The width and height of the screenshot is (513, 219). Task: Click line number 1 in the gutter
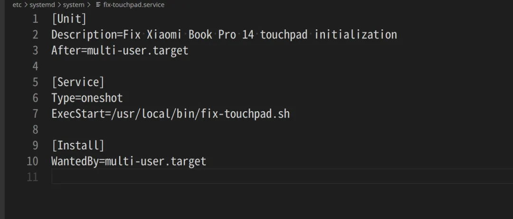point(35,19)
